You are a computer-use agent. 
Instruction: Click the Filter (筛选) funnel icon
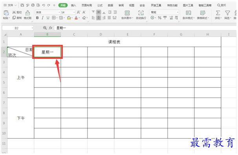227,13
